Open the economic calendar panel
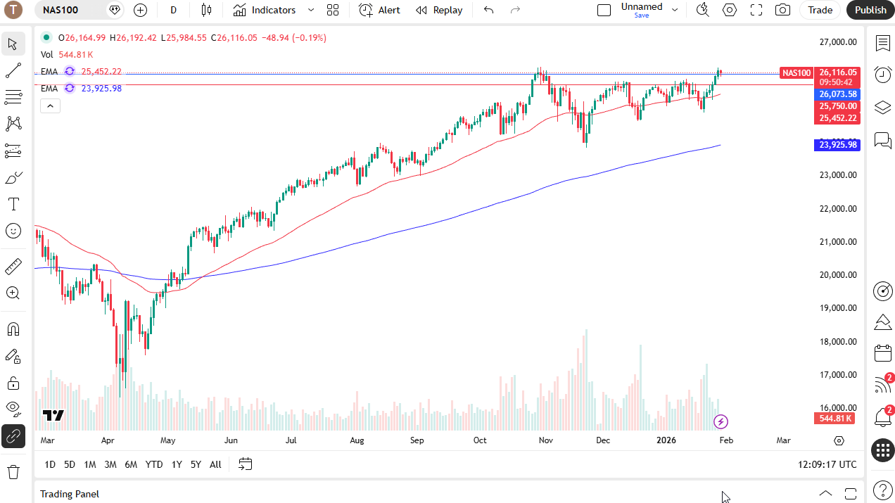Viewport: 895px width, 503px height. click(882, 353)
